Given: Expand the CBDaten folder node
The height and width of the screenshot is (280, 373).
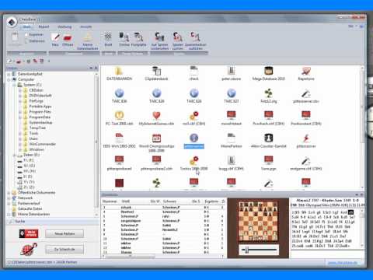Looking at the screenshot, I should tap(20, 90).
